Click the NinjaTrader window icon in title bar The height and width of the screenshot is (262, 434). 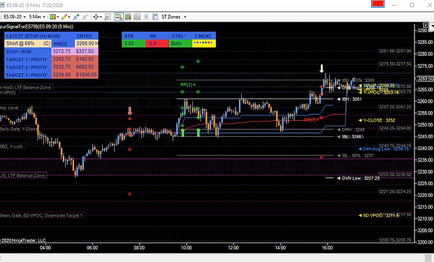pos(2,5)
